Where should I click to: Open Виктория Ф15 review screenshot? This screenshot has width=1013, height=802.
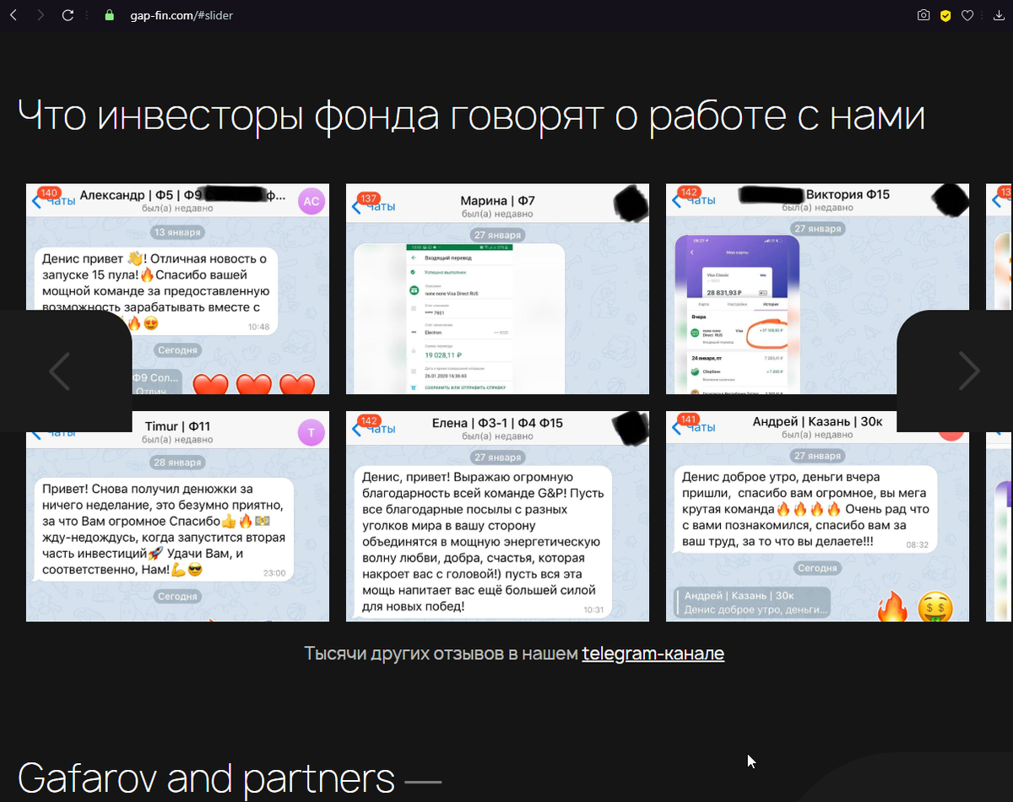click(817, 289)
